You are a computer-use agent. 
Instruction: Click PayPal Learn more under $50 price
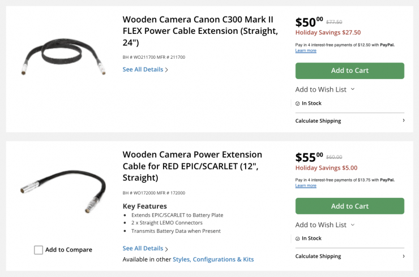[x=306, y=51]
